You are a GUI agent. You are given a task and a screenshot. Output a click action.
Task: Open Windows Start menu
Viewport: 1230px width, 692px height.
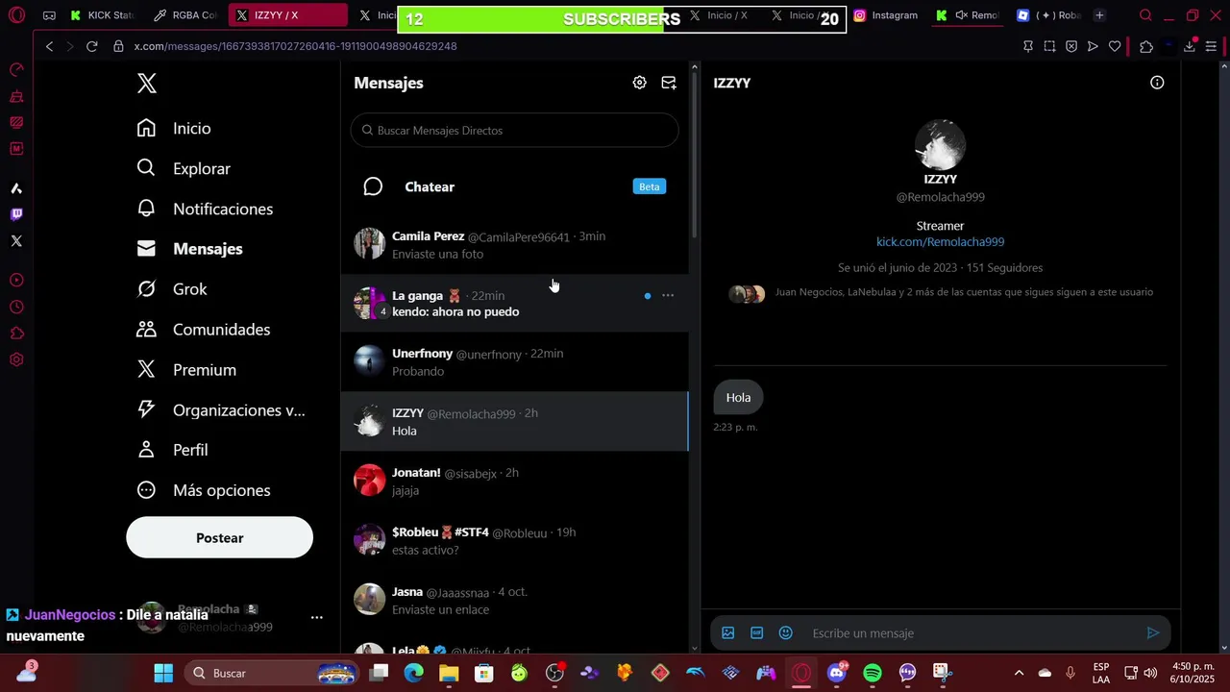[x=163, y=673]
